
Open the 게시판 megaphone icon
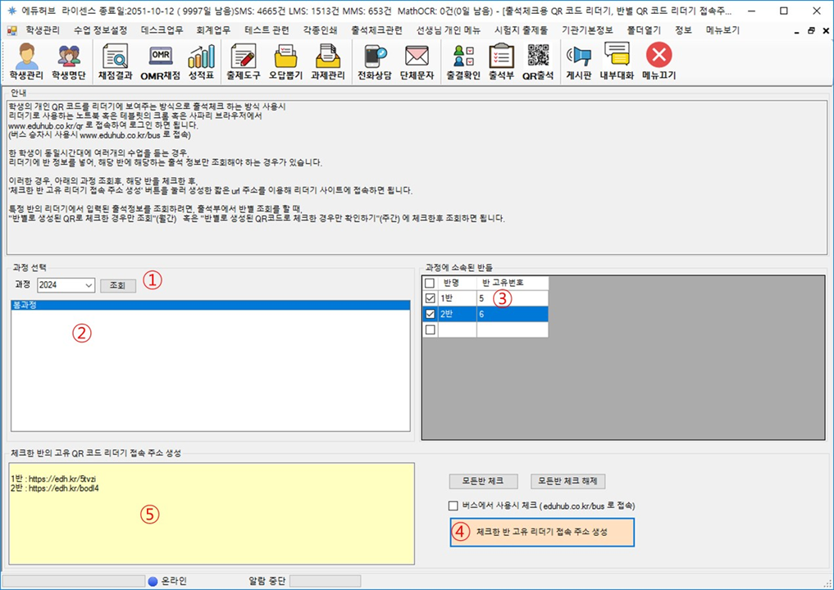[x=580, y=61]
